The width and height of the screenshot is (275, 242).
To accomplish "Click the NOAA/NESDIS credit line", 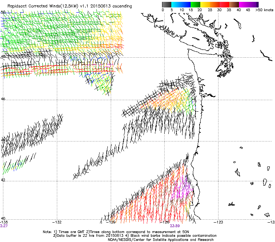I will coord(161,239).
